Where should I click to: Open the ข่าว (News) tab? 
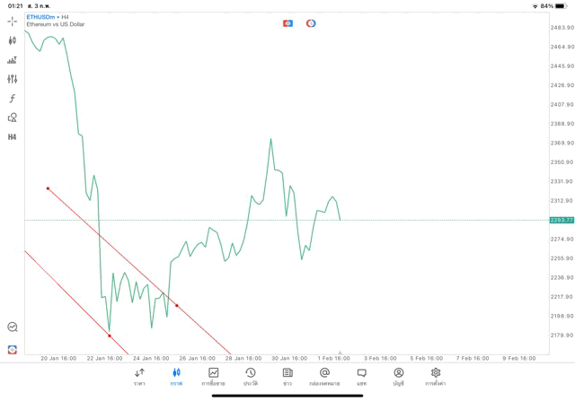pyautogui.click(x=287, y=376)
